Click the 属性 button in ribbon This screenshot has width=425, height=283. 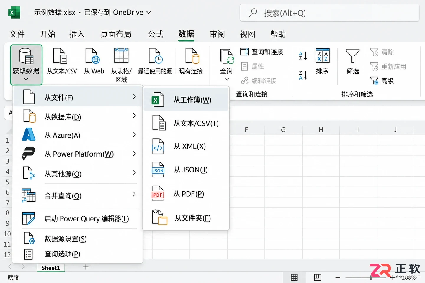coord(252,66)
